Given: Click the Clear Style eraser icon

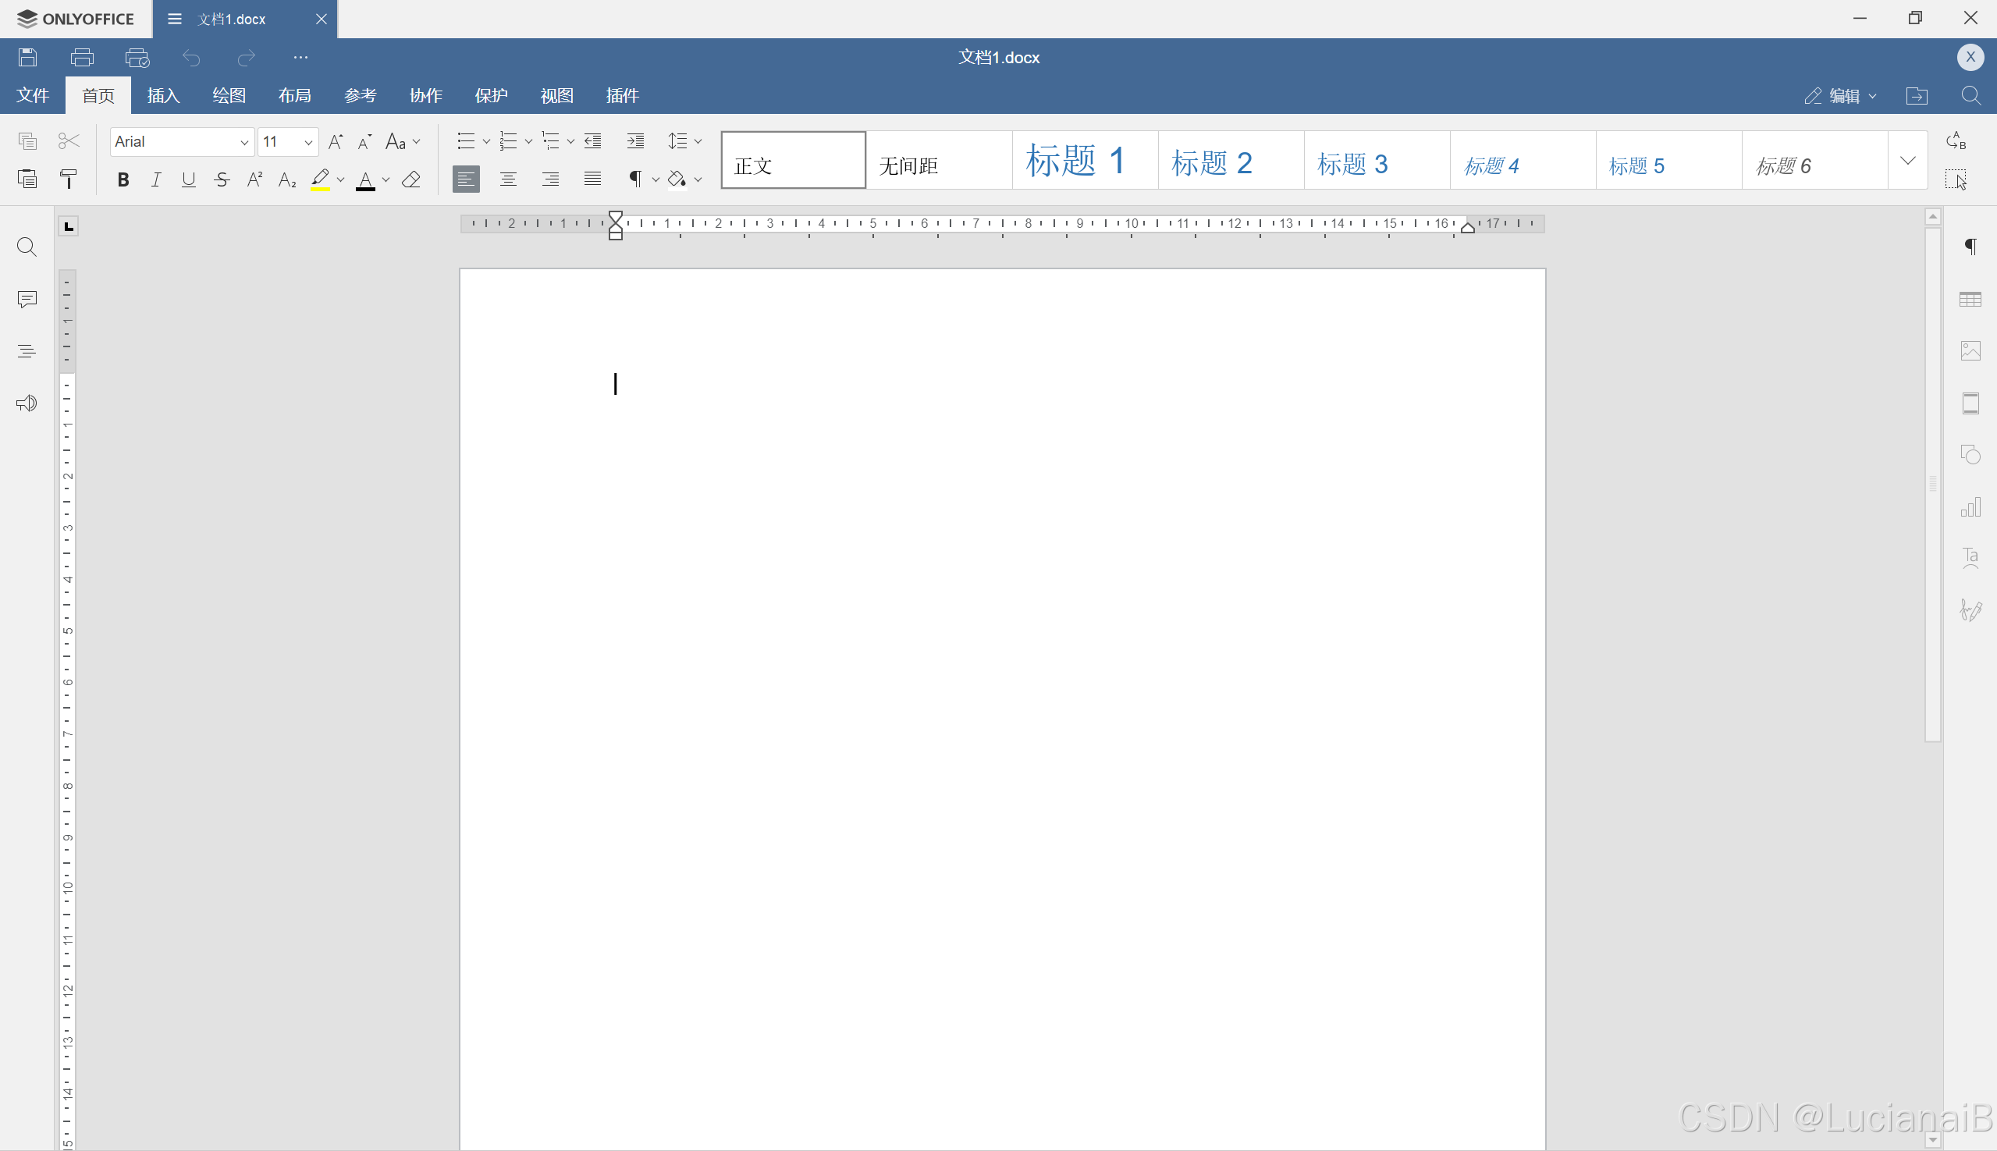Looking at the screenshot, I should pyautogui.click(x=411, y=179).
